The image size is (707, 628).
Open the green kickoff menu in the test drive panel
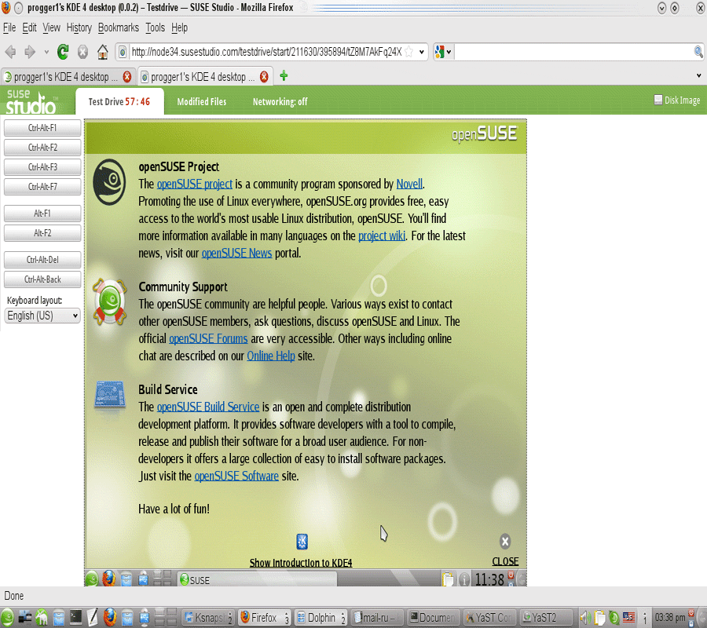pos(92,579)
